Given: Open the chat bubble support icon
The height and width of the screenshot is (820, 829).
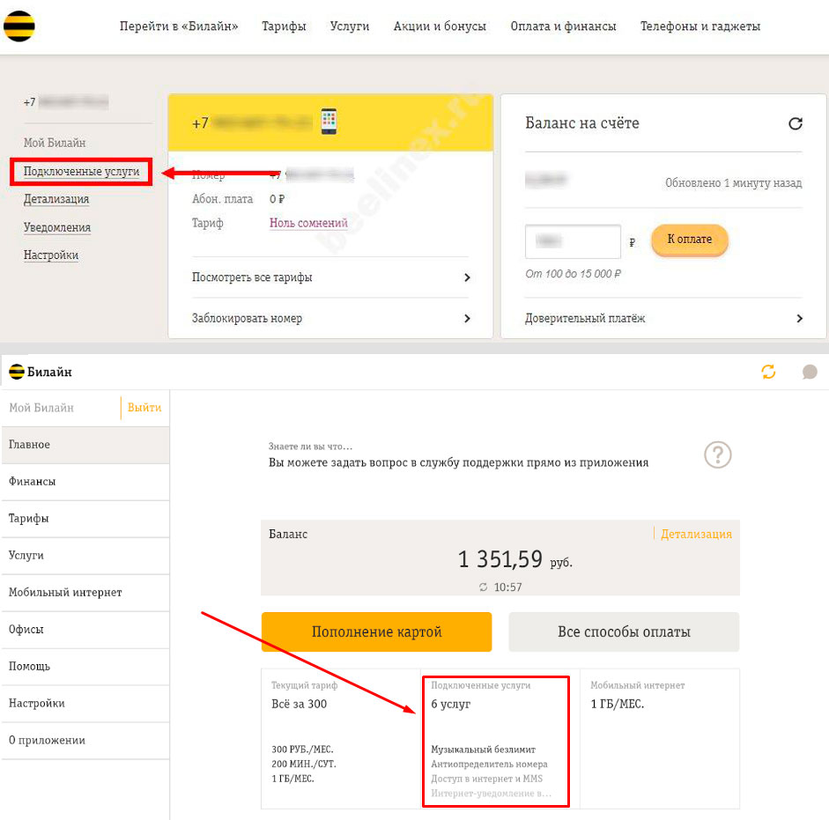Looking at the screenshot, I should click(810, 372).
